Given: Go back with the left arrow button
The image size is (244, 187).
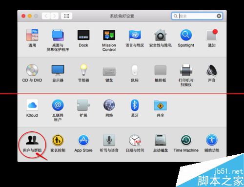Looking at the screenshot, I should point(46,16).
